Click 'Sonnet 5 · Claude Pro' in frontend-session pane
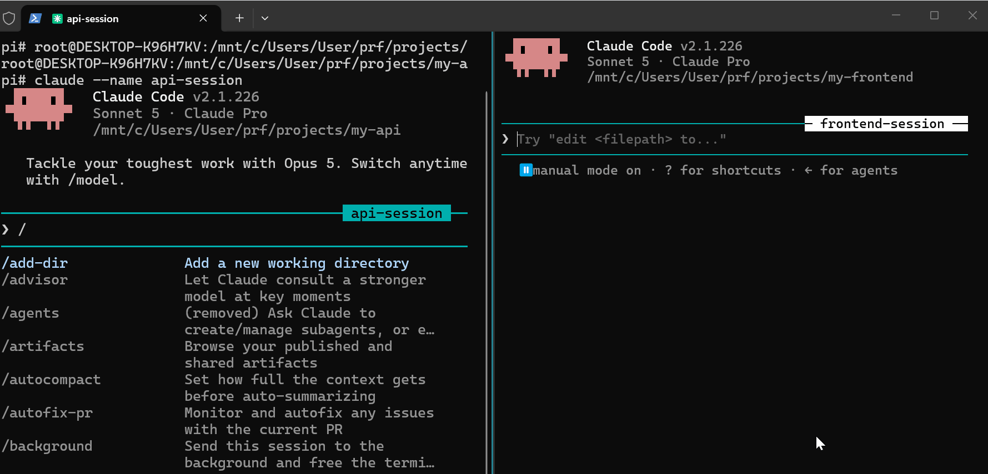 pyautogui.click(x=669, y=62)
